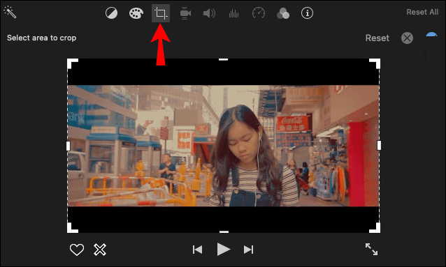
Task: Open the color correction palette
Action: (x=136, y=13)
